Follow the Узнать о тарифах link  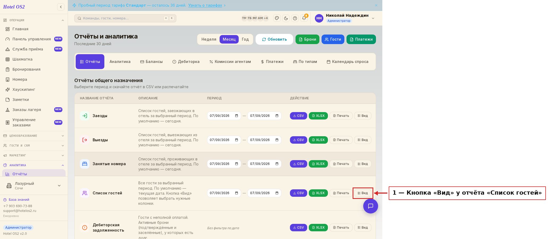(205, 5)
